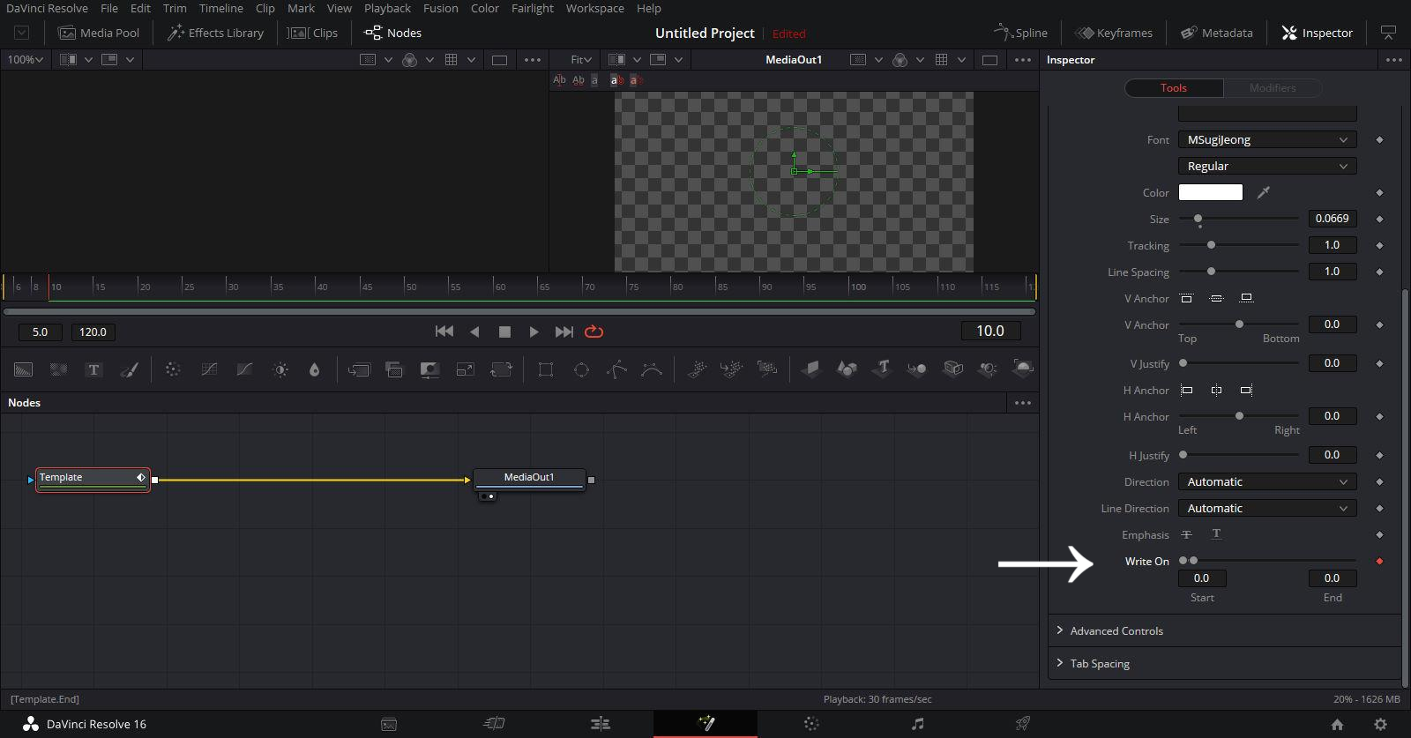The width and height of the screenshot is (1411, 738).
Task: Enable strikeout emphasis button
Action: (1186, 534)
